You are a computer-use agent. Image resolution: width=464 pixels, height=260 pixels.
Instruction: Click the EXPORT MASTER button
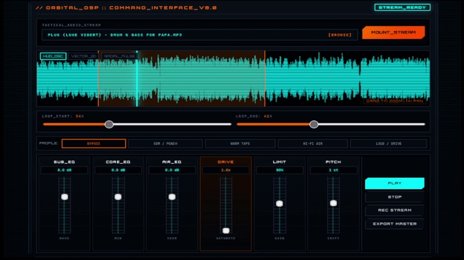(x=394, y=224)
